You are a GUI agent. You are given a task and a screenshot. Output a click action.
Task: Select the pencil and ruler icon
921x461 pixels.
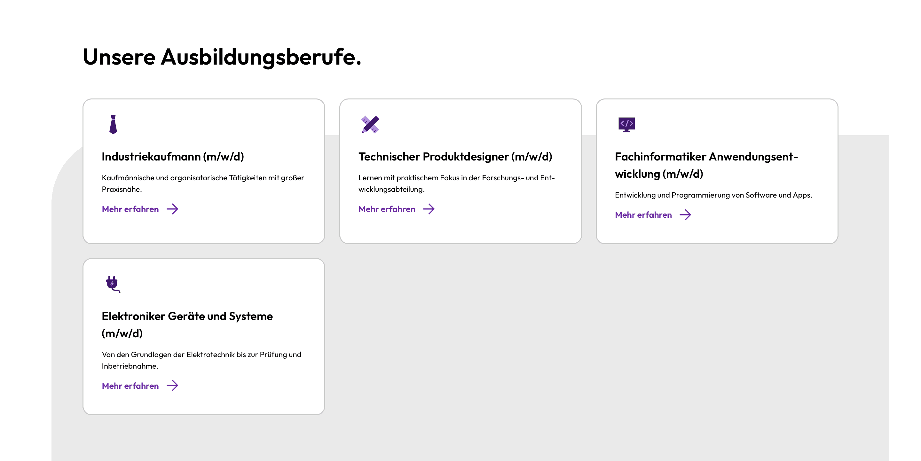coord(369,124)
